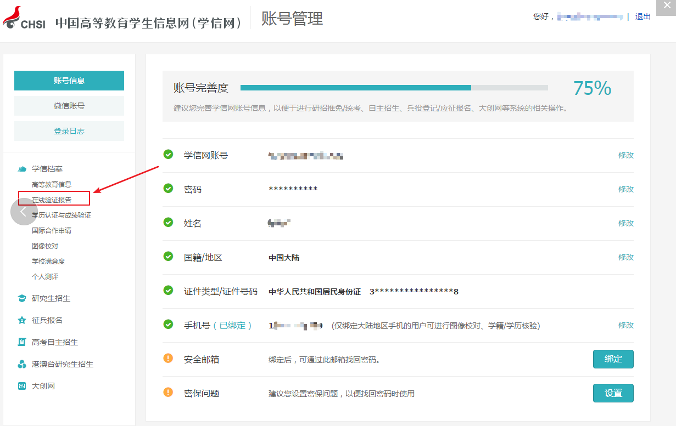Open the 账号信息 tab
This screenshot has width=676, height=426.
[x=69, y=81]
